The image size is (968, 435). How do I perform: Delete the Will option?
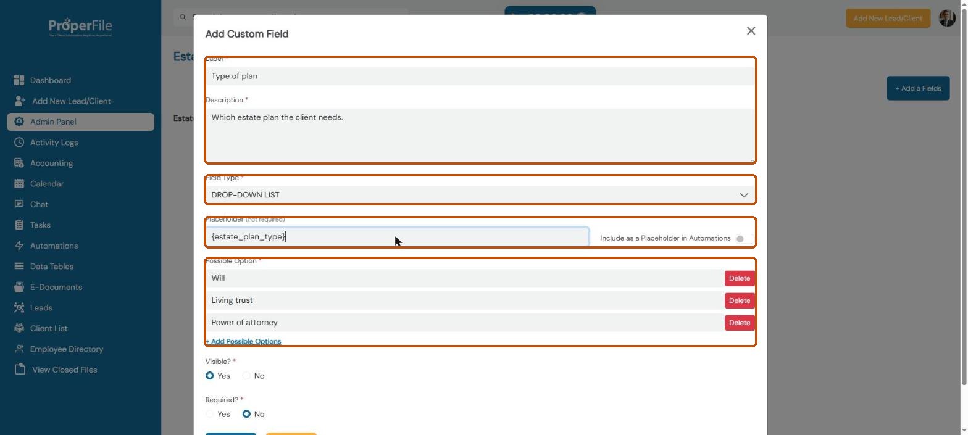coord(739,278)
